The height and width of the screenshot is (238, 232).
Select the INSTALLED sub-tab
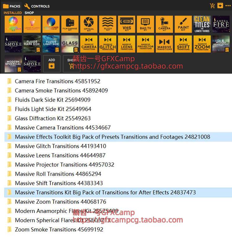point(13,13)
